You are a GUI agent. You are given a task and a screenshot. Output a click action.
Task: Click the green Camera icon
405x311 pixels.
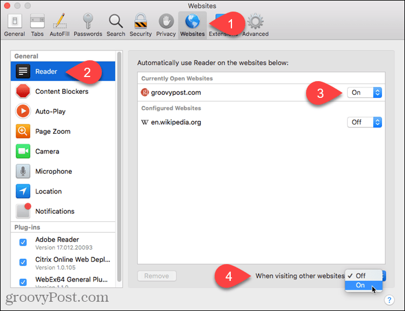pyautogui.click(x=23, y=151)
